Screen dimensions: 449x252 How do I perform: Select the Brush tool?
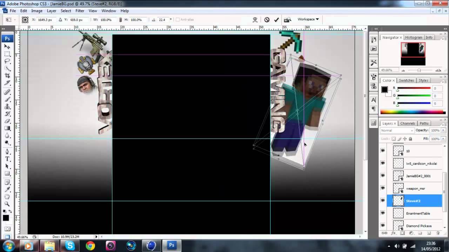(7, 99)
